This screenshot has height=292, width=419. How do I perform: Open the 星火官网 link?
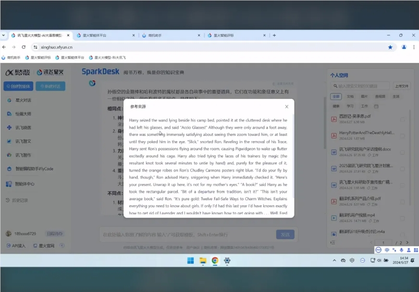pos(44,246)
